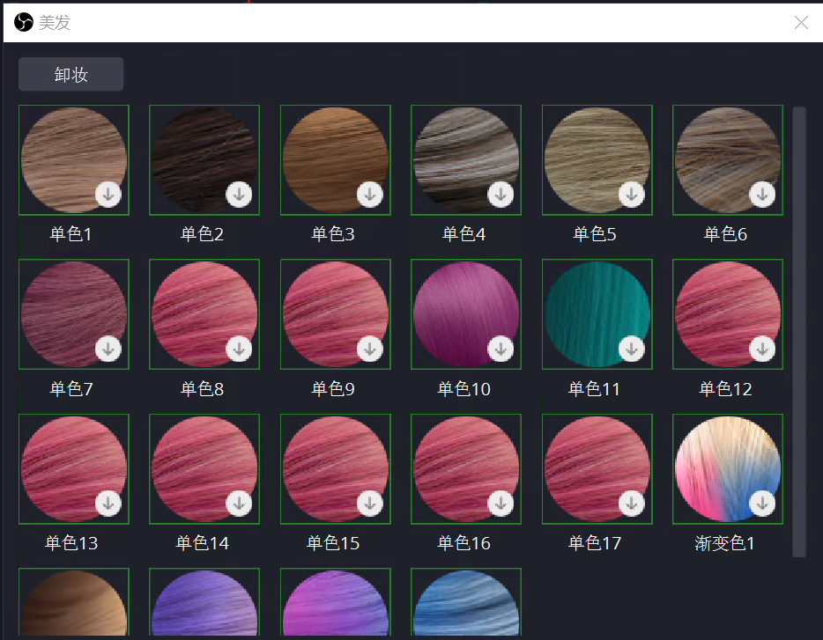Click the 卸妆 remove-makeup button

pyautogui.click(x=70, y=74)
